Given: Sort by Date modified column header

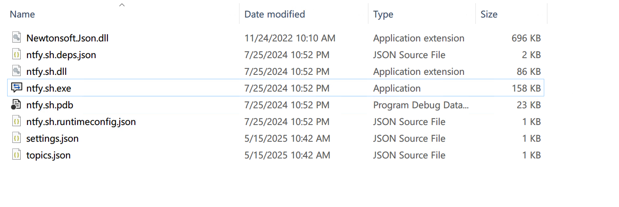Looking at the screenshot, I should coord(274,14).
